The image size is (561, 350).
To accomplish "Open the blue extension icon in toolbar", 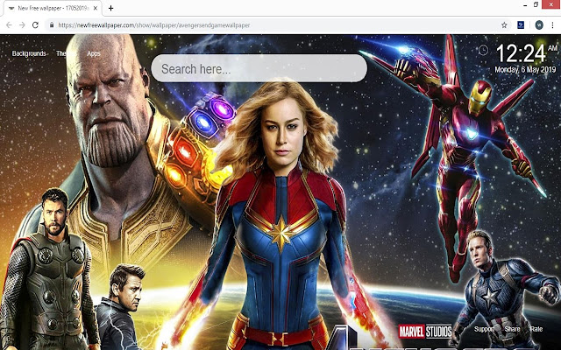I will click(x=521, y=25).
